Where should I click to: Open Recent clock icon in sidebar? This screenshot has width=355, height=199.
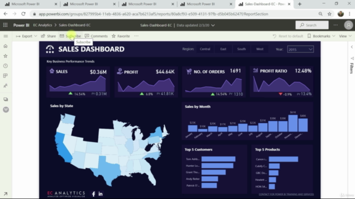[6, 66]
